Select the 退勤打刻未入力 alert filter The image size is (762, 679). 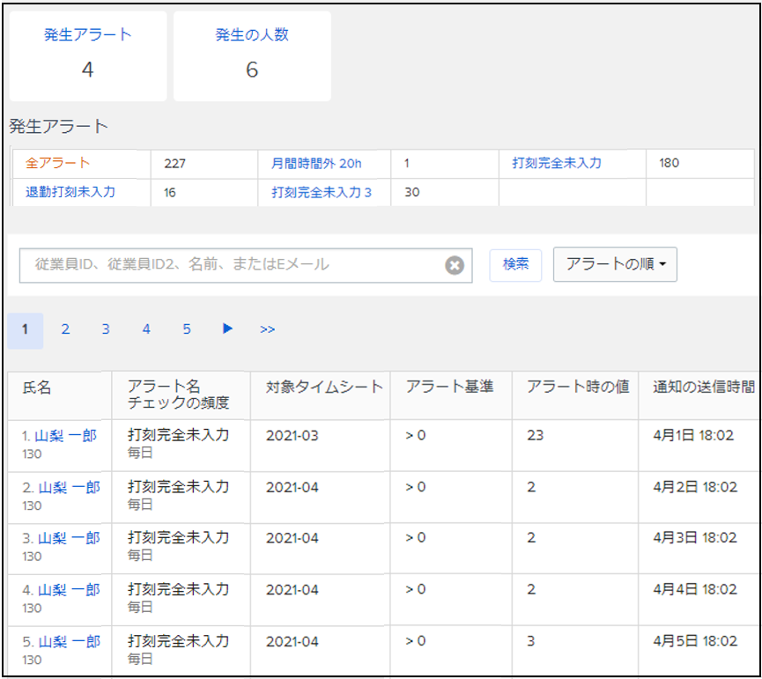click(70, 192)
